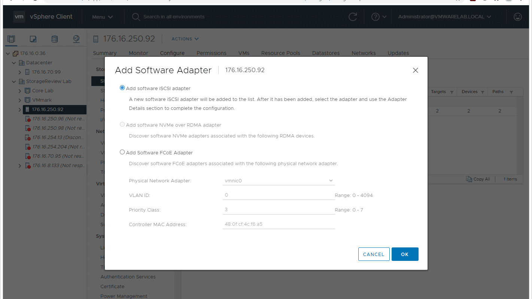Select host 176.16.254.204 in tree
Viewport: 532px width, 299px height.
click(x=58, y=147)
